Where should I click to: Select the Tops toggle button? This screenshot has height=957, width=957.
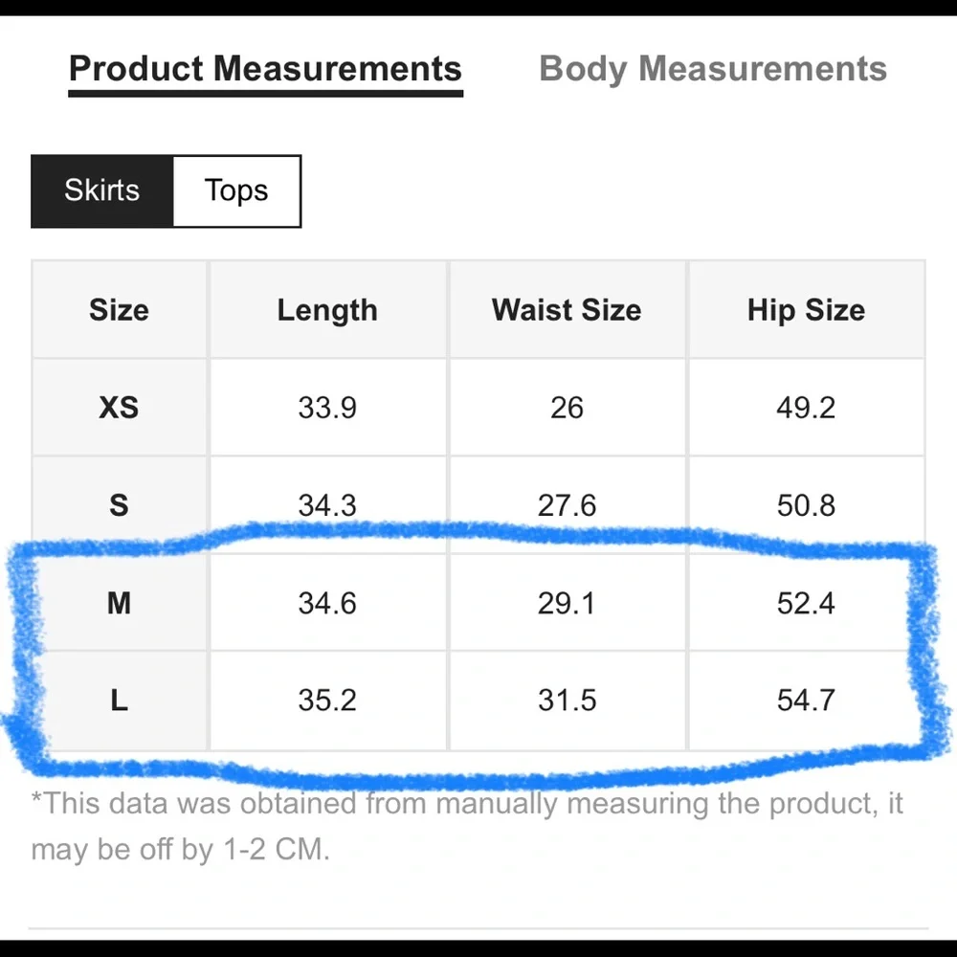(236, 190)
